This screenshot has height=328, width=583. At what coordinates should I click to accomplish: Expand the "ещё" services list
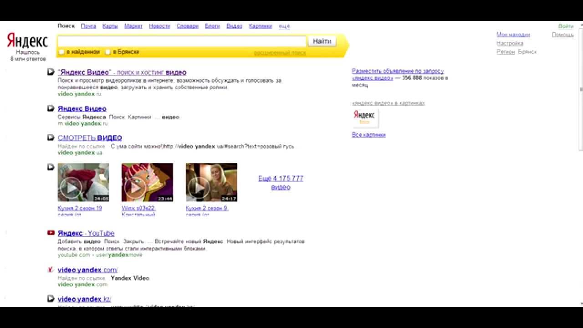[x=284, y=26]
